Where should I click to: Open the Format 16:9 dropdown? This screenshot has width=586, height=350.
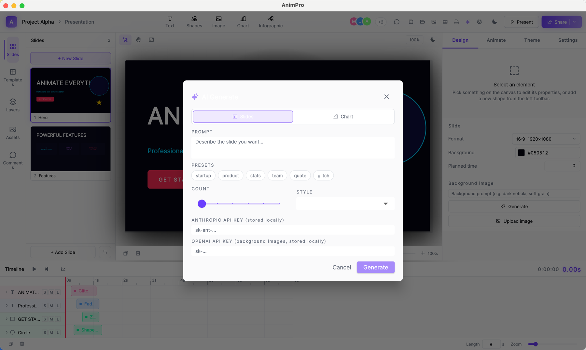pyautogui.click(x=546, y=139)
